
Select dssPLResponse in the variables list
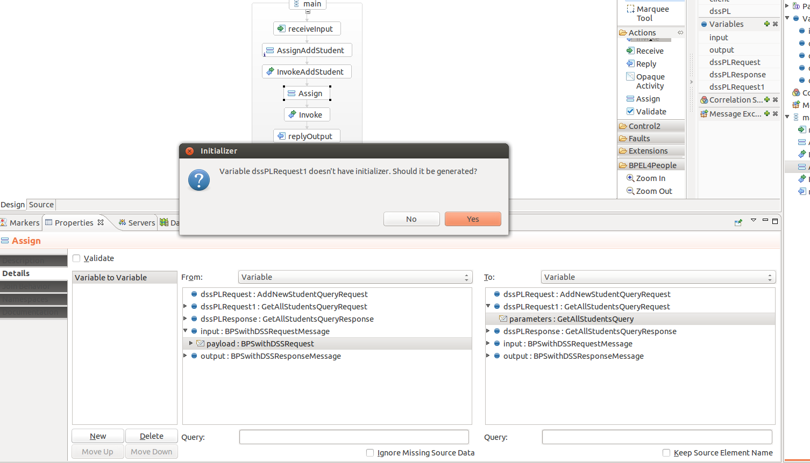pyautogui.click(x=737, y=75)
